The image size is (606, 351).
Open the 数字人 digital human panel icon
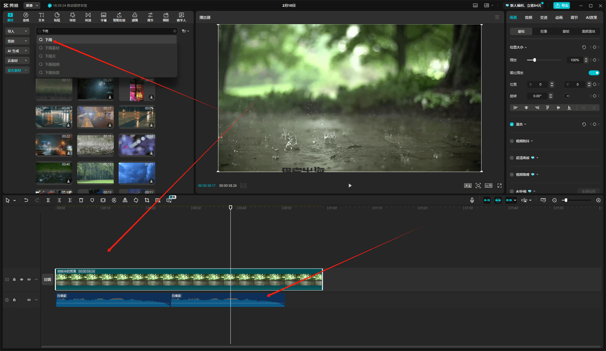coord(181,17)
